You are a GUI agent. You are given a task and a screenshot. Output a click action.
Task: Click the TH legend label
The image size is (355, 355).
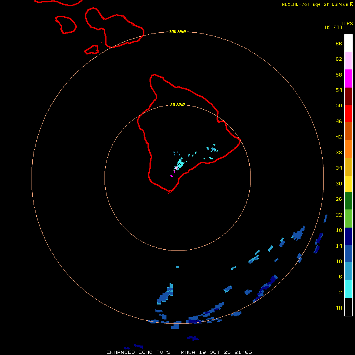point(339,308)
